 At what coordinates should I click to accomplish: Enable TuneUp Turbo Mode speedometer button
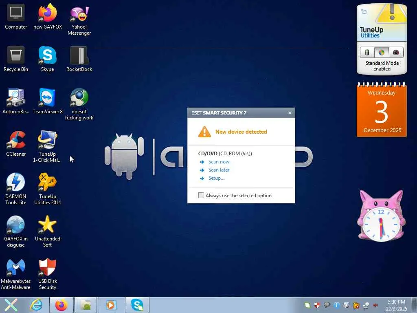point(396,53)
